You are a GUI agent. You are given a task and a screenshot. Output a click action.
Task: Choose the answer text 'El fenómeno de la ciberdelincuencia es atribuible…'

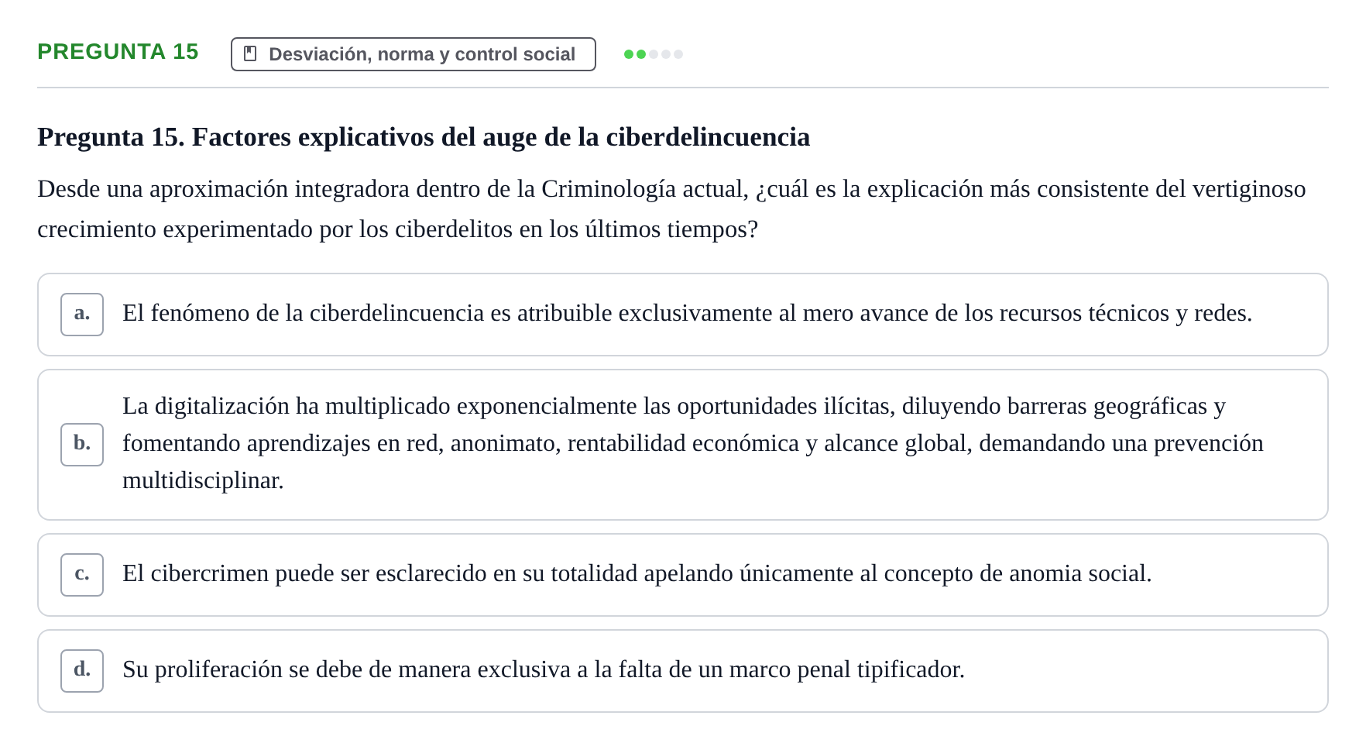point(688,313)
